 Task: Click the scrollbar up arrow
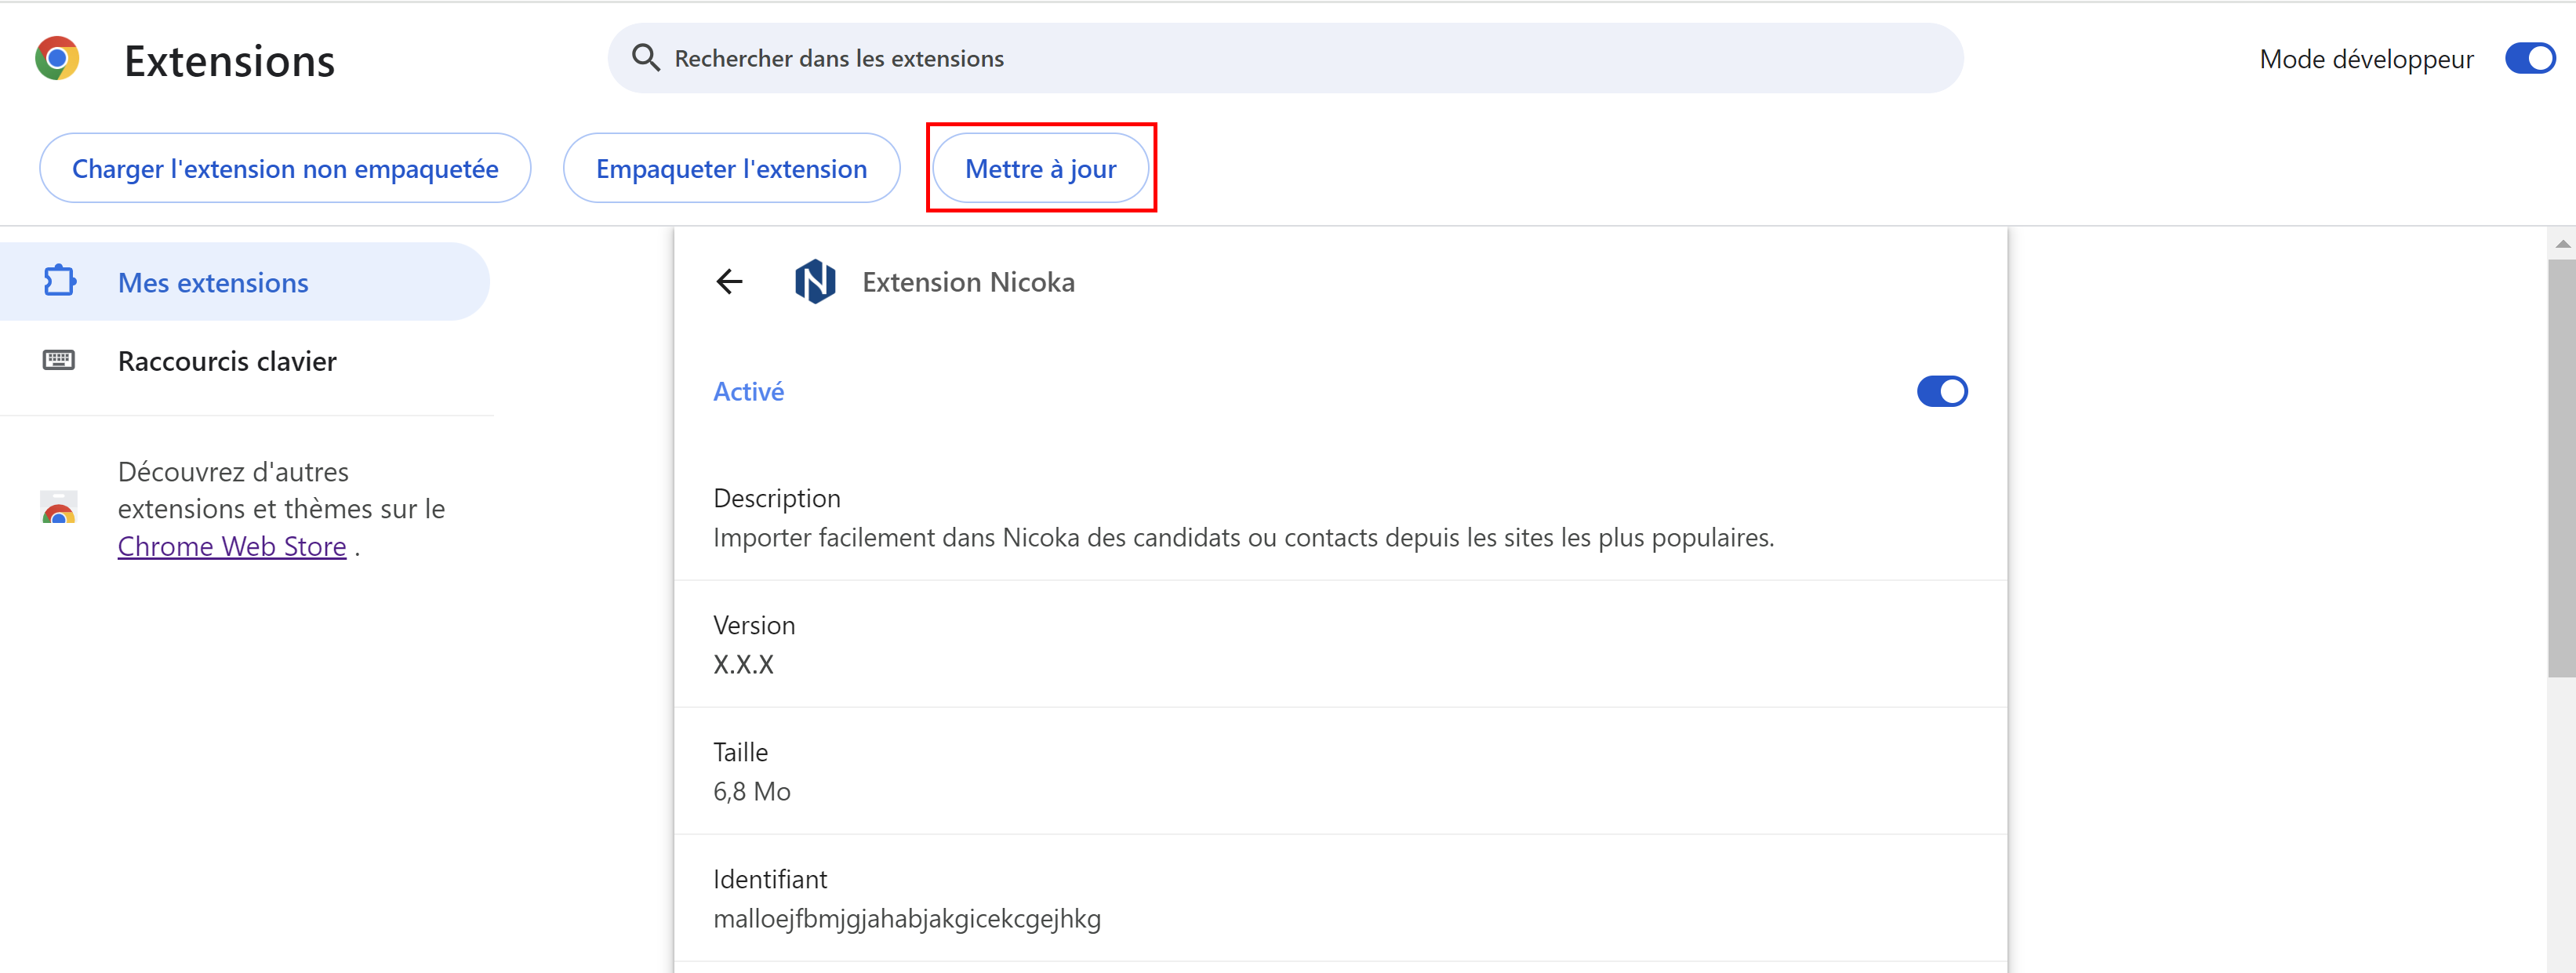coord(2562,244)
